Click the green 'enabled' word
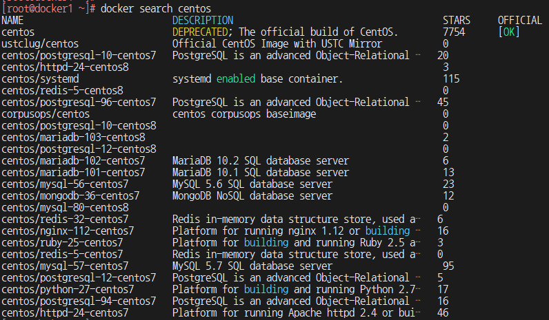The height and width of the screenshot is (320, 549). coord(236,79)
